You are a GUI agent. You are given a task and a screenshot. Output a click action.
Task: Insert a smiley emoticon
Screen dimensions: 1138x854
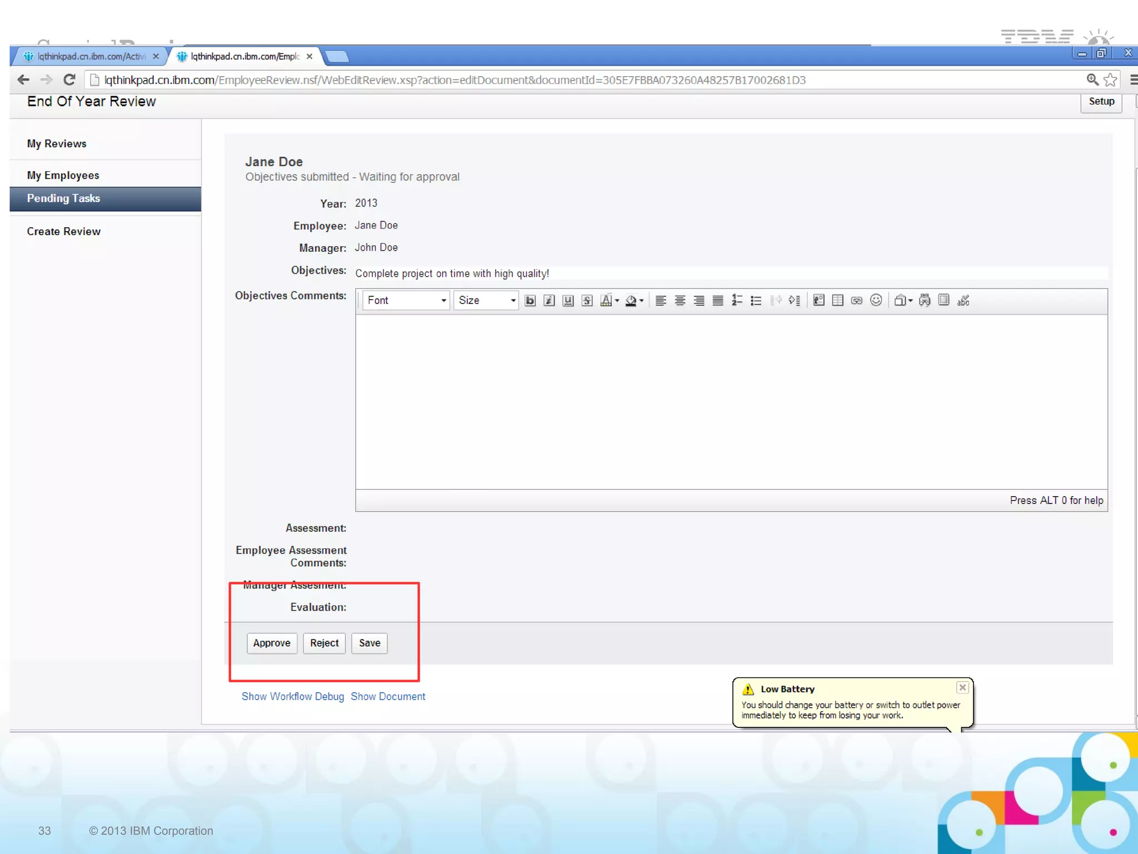point(876,301)
